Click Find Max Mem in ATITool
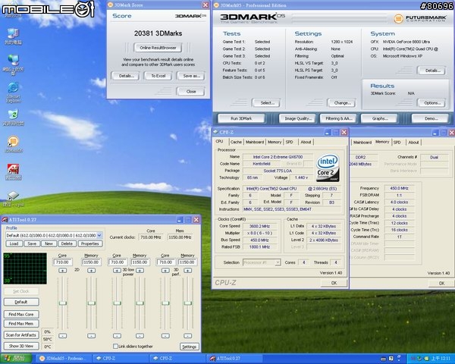This screenshot has width=455, height=364. tap(21, 323)
